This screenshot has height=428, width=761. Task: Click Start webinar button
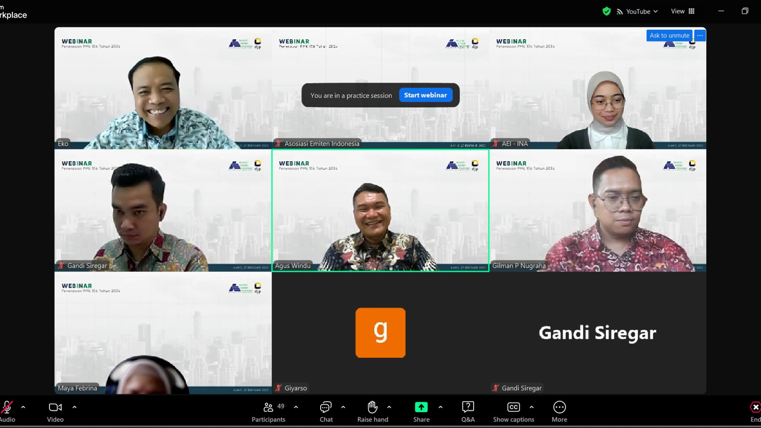[426, 95]
